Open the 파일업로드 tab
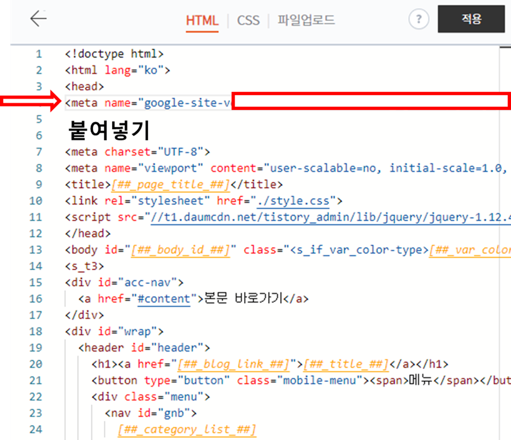511x440 pixels. pos(306,20)
